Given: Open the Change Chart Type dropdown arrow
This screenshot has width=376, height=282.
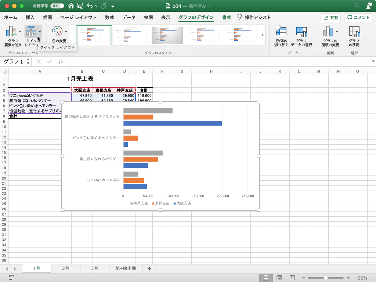Looking at the screenshot, I should click(x=337, y=31).
